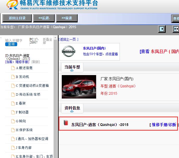Viewport: 179px width, 158px height.
Task: Select the G 转向 tree entry
Action: pos(21,121)
